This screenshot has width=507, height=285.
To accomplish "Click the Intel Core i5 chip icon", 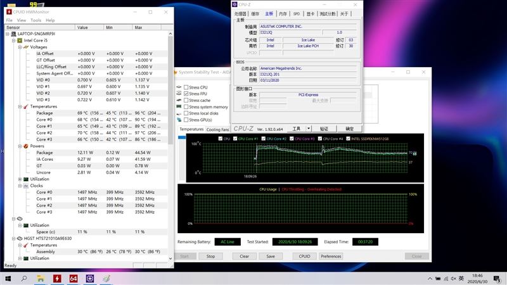I will point(20,41).
